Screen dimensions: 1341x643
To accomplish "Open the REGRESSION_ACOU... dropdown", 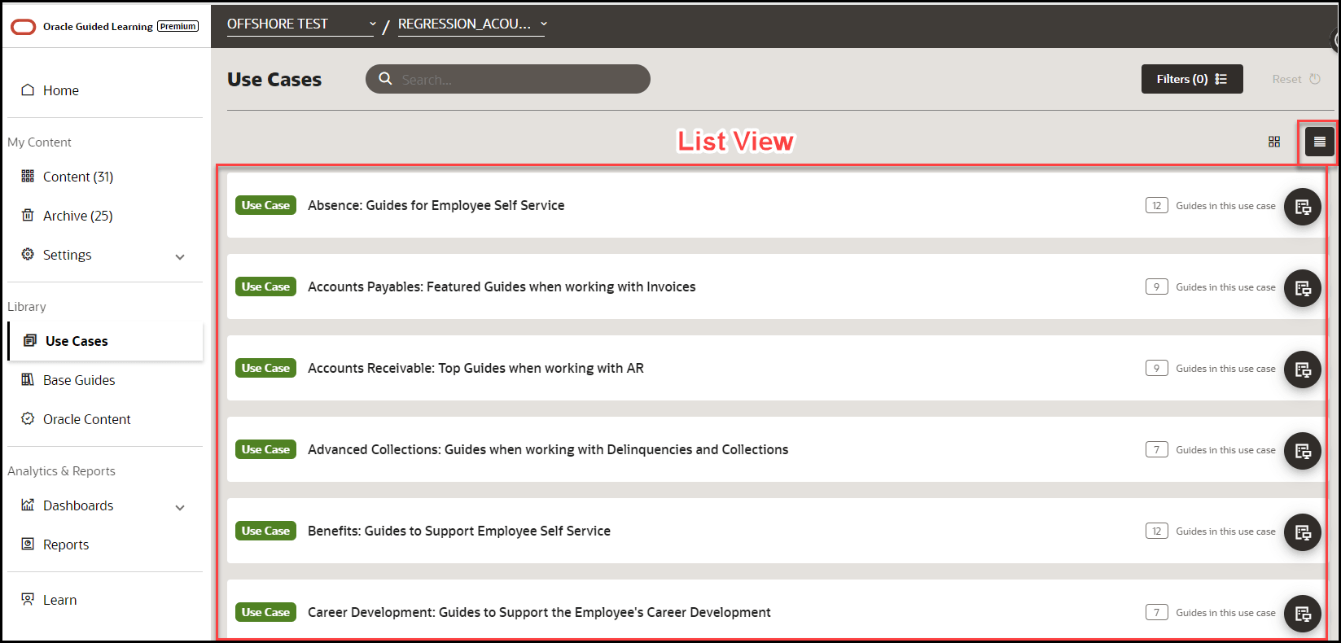I will point(472,24).
